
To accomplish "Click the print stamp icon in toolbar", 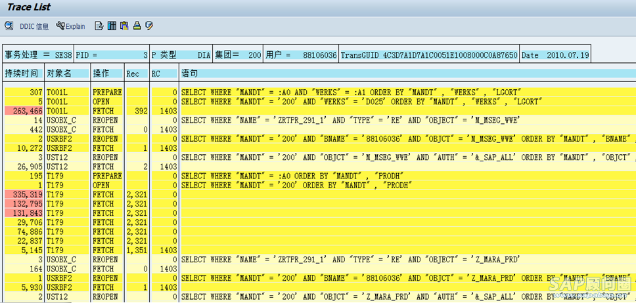I will [137, 26].
